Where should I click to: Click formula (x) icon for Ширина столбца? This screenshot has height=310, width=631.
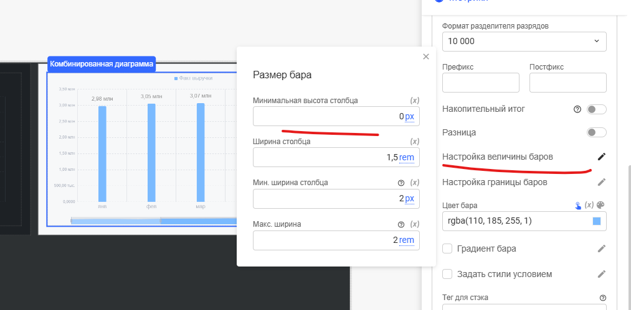pos(415,142)
